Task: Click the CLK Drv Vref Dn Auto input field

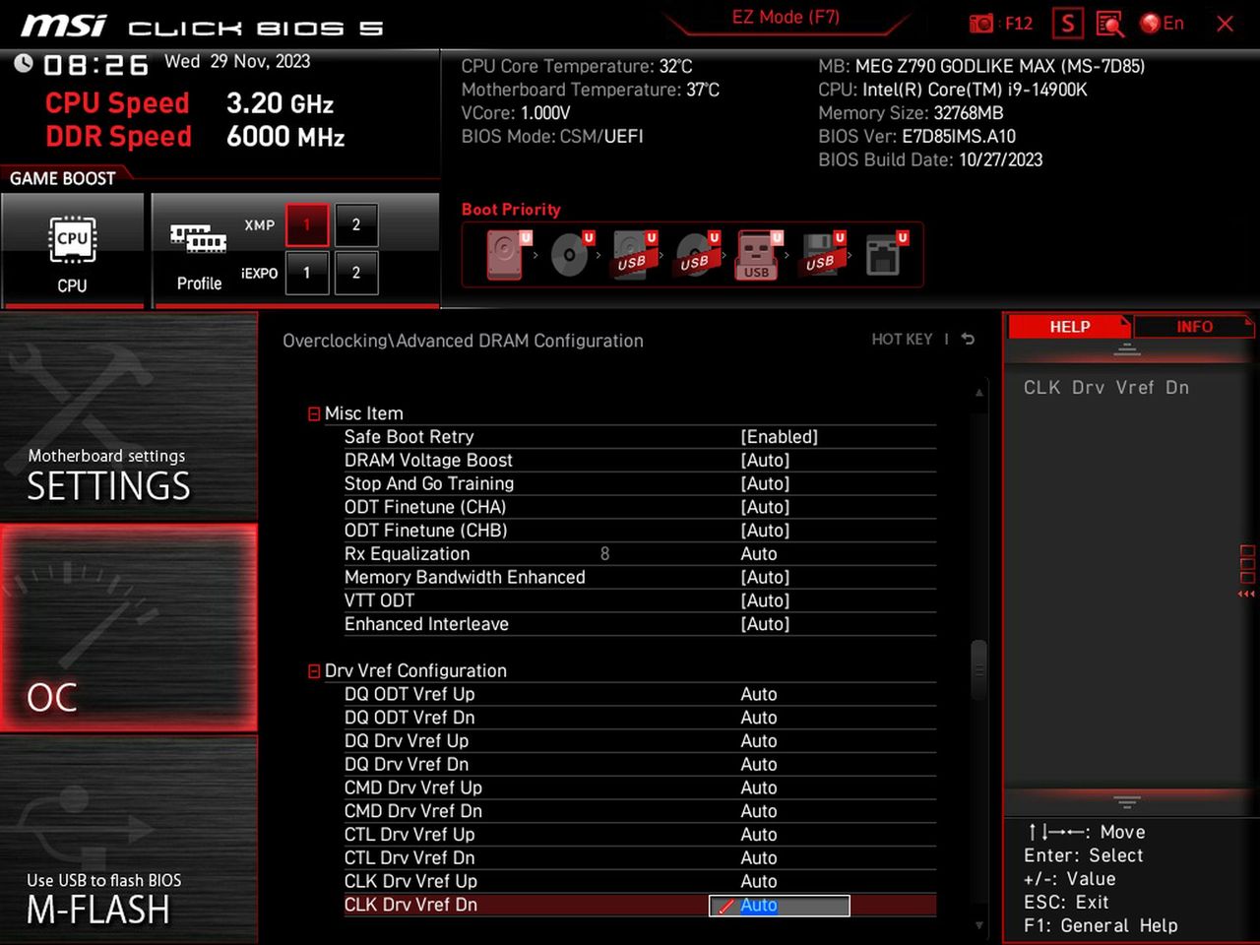Action: pos(780,906)
